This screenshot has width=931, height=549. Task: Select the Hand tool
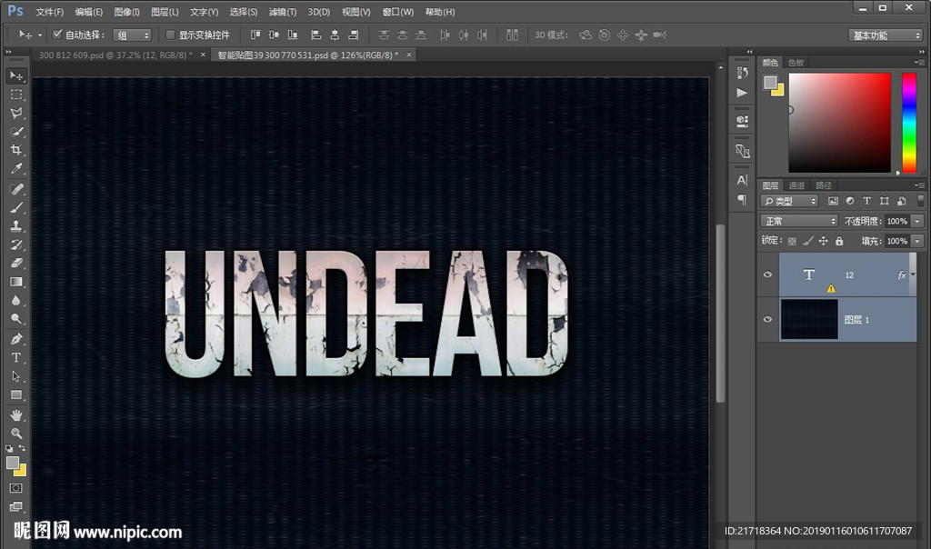tap(16, 414)
